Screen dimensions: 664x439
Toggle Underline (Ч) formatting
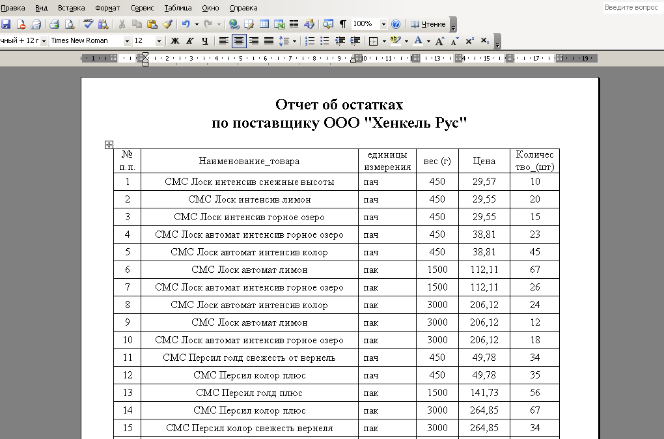205,40
